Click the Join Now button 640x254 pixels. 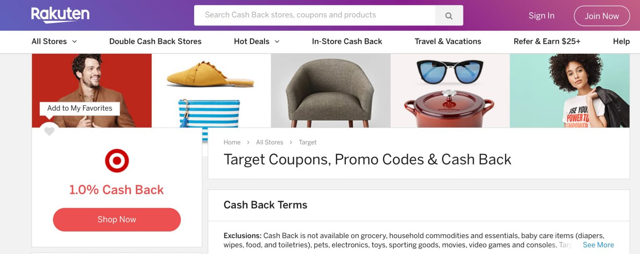[x=601, y=16]
